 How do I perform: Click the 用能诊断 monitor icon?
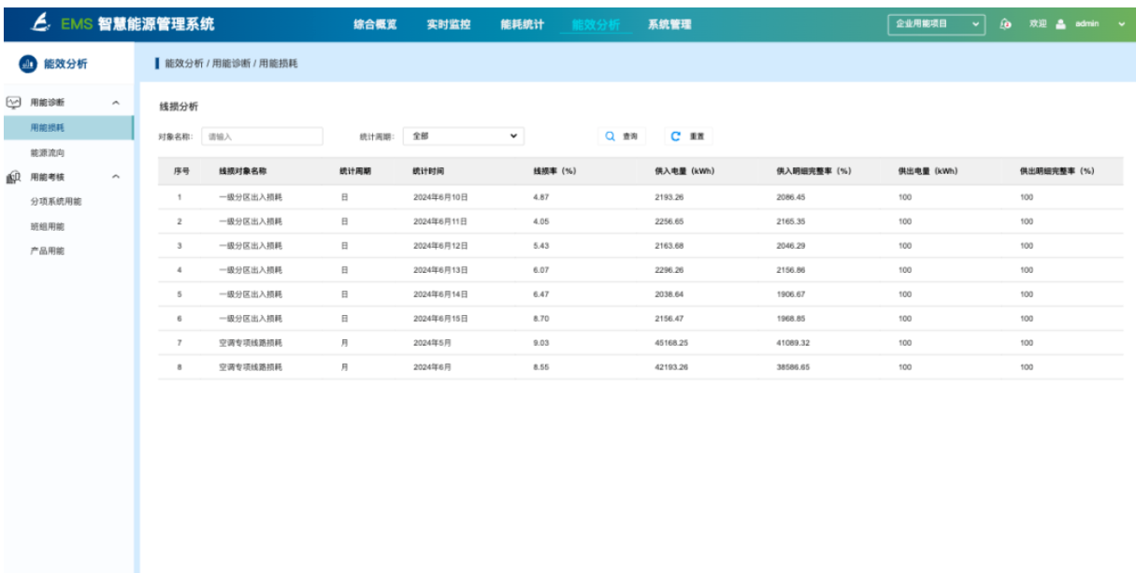[x=14, y=101]
